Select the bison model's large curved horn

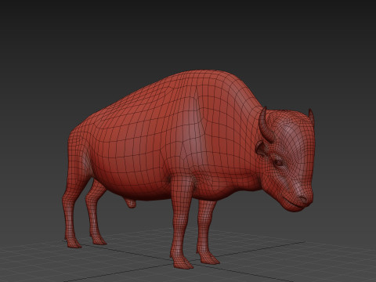(265, 125)
